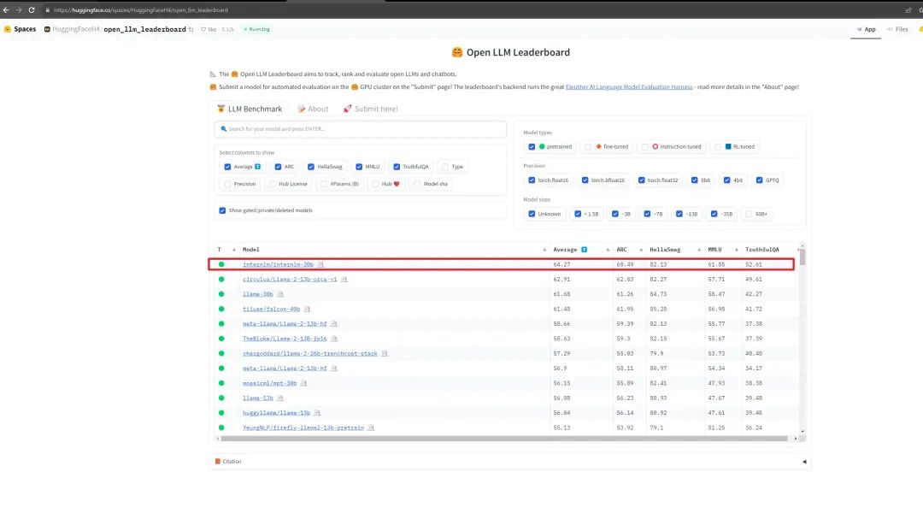Sort by the MMLU column arrow
Image resolution: width=923 pixels, height=519 pixels.
(737, 250)
